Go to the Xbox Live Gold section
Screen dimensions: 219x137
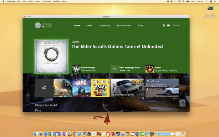[x=46, y=105]
